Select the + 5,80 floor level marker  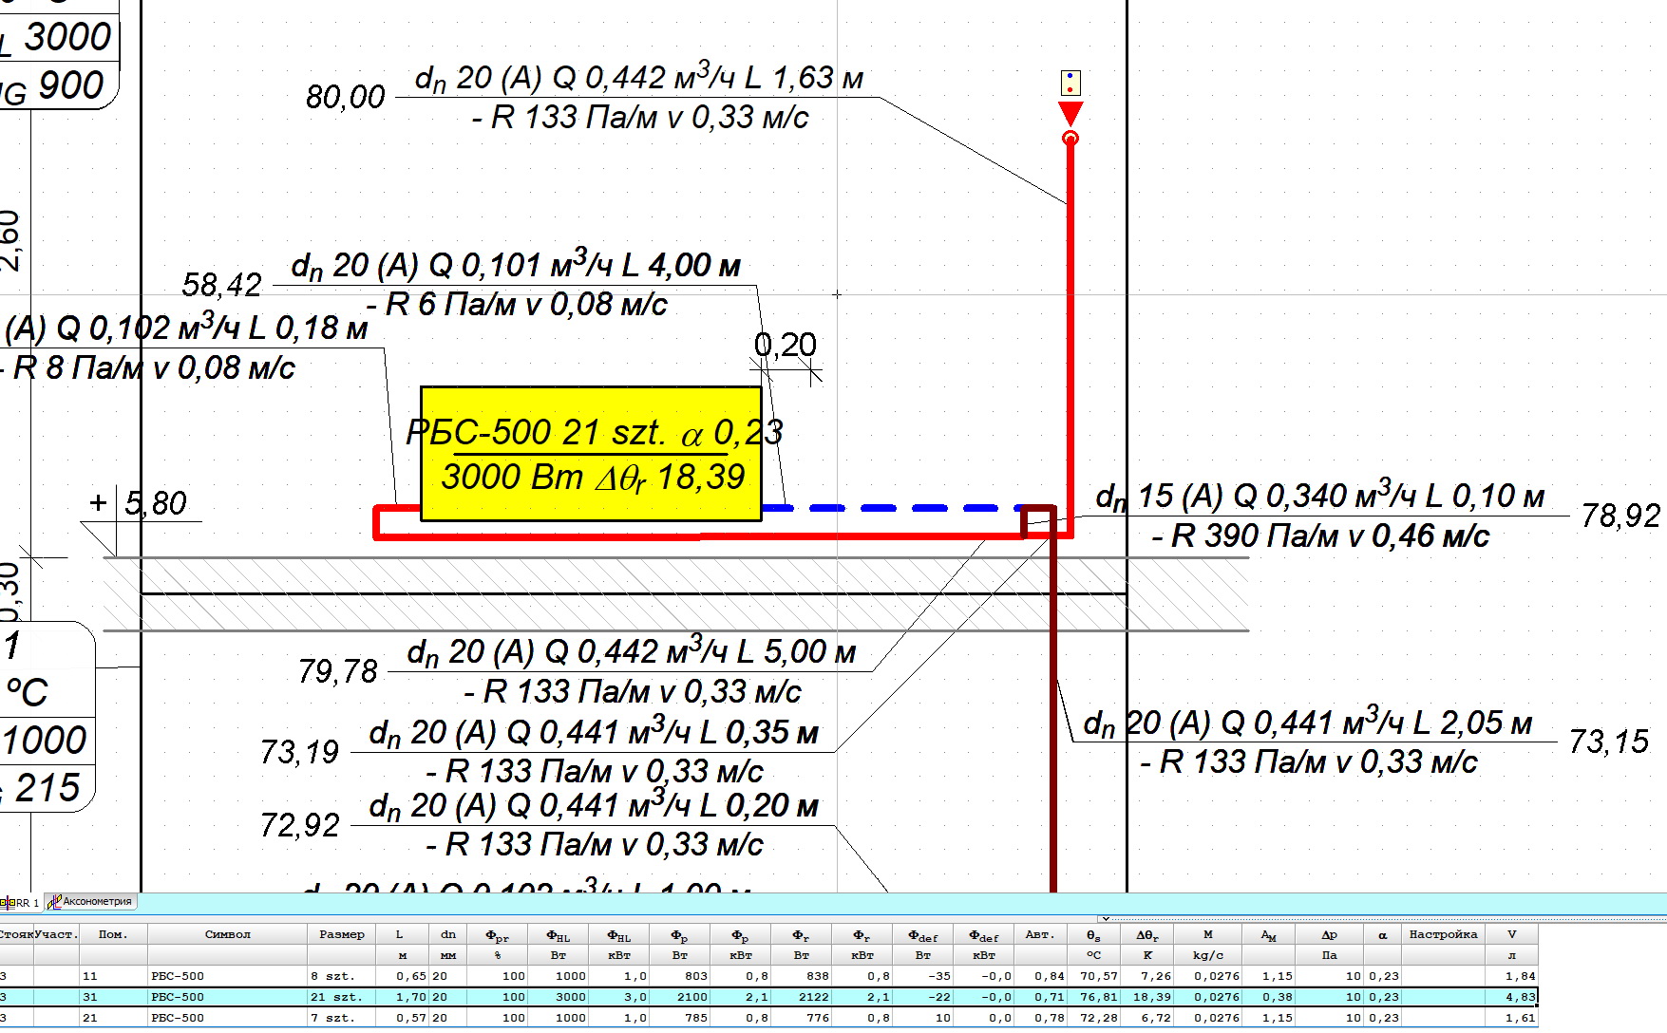point(141,503)
